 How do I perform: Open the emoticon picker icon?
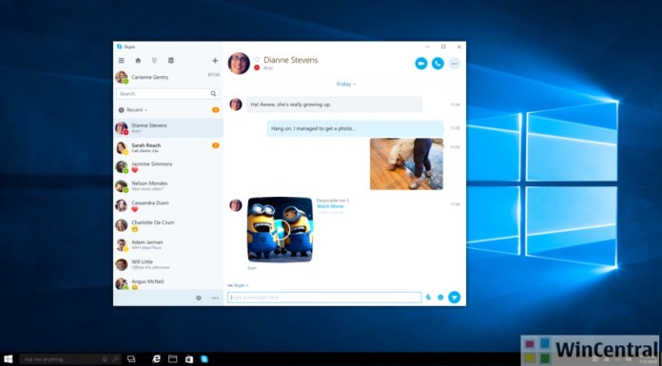[440, 298]
